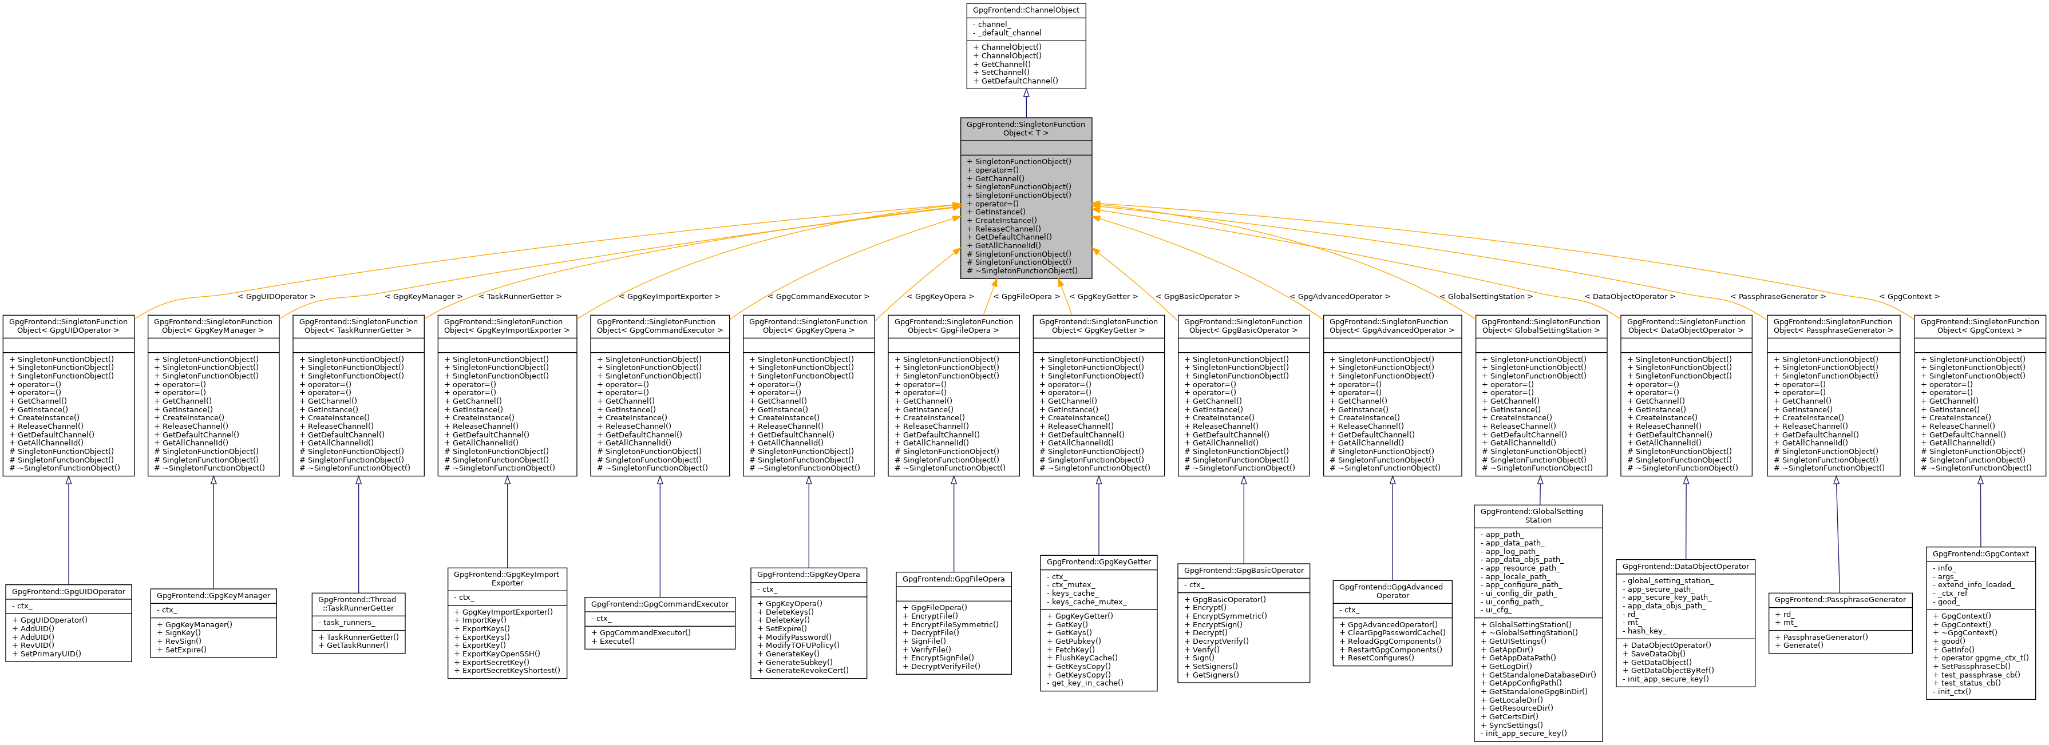Select the GpgFrontend::PassphraseGenerator class box title
2049x745 pixels.
tap(1840, 600)
